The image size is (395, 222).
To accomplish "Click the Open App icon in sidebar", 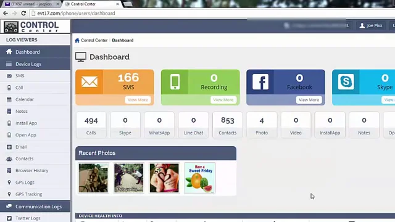I will pyautogui.click(x=9, y=135).
